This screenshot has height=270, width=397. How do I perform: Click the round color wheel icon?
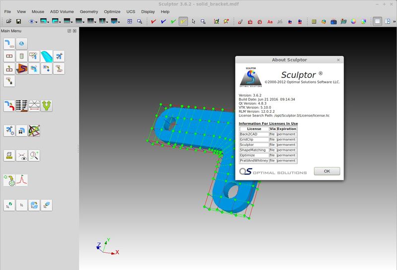tap(353, 21)
